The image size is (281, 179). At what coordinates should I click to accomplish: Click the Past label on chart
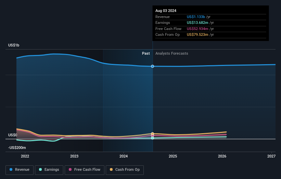click(x=146, y=54)
